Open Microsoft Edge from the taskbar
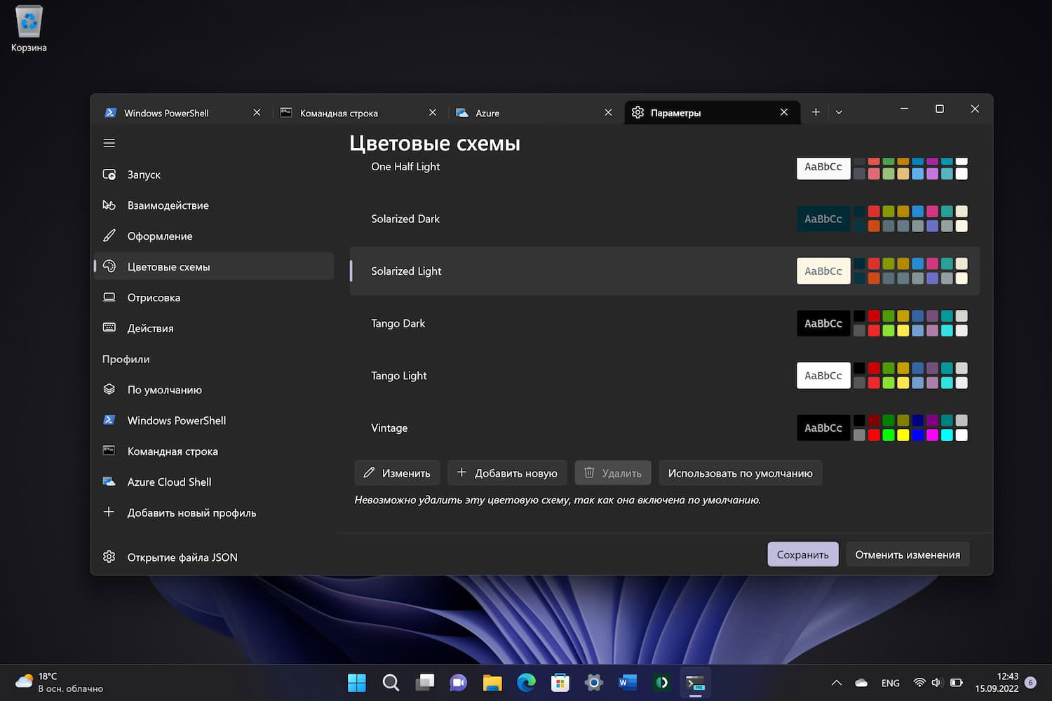The height and width of the screenshot is (701, 1052). [526, 683]
